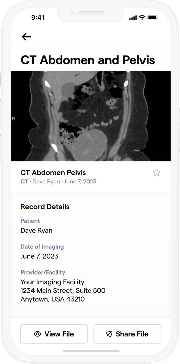
Task: Tap the 9:41 clock in status bar
Action: [38, 18]
